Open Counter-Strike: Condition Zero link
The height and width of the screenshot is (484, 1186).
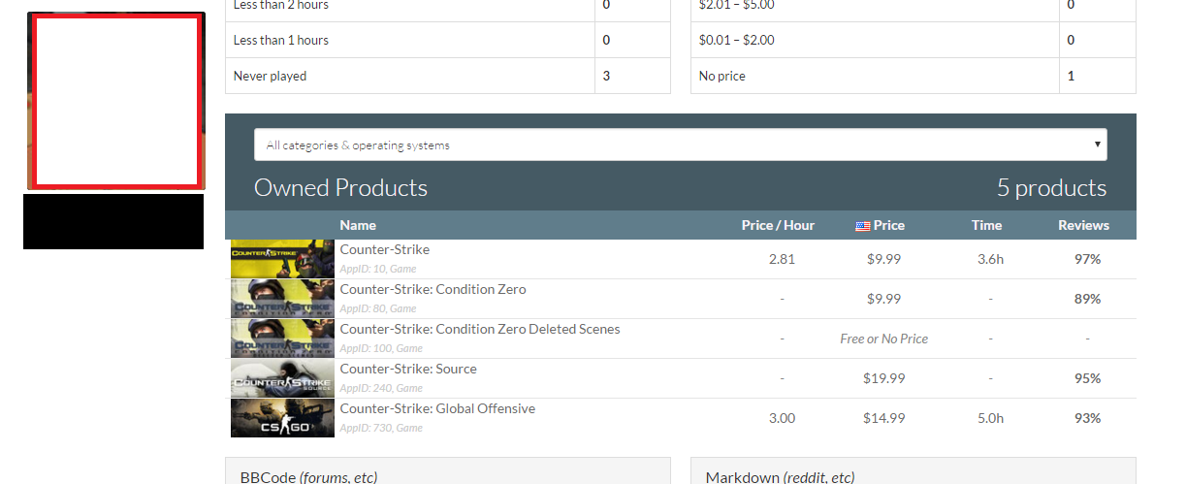click(433, 289)
